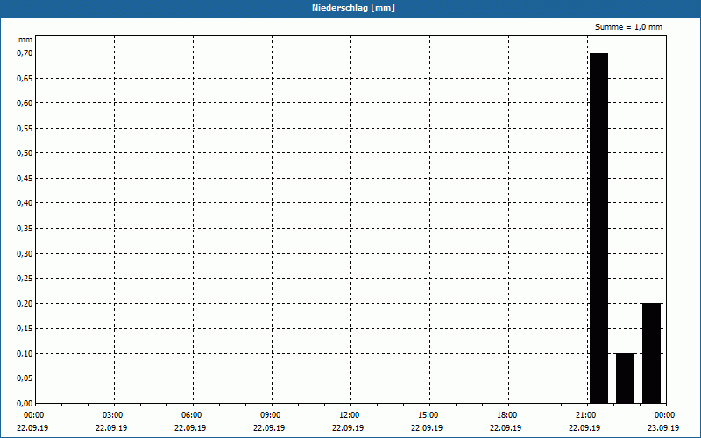The height and width of the screenshot is (438, 701).
Task: Click the 0,70 y-axis label
Action: 25,53
